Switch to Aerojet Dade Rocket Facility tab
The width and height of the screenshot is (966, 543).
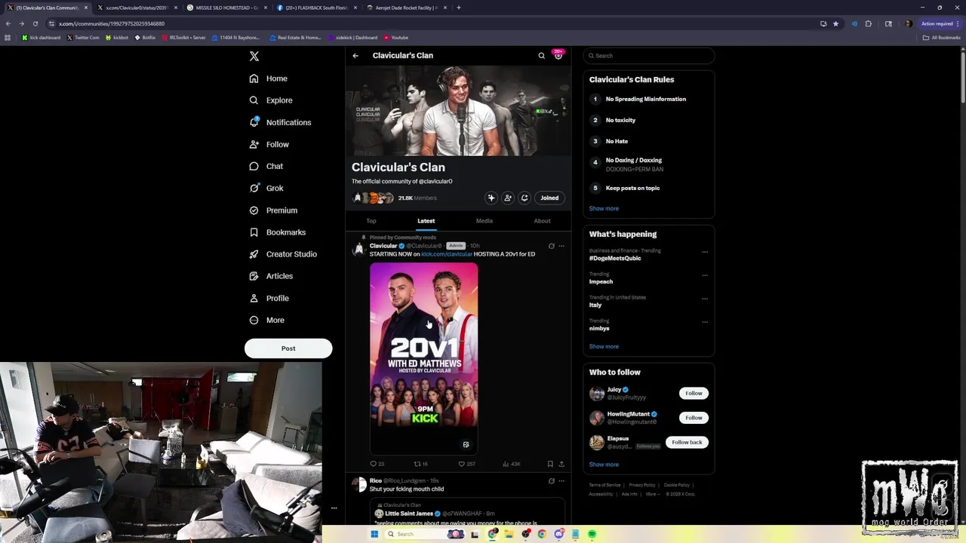[407, 8]
